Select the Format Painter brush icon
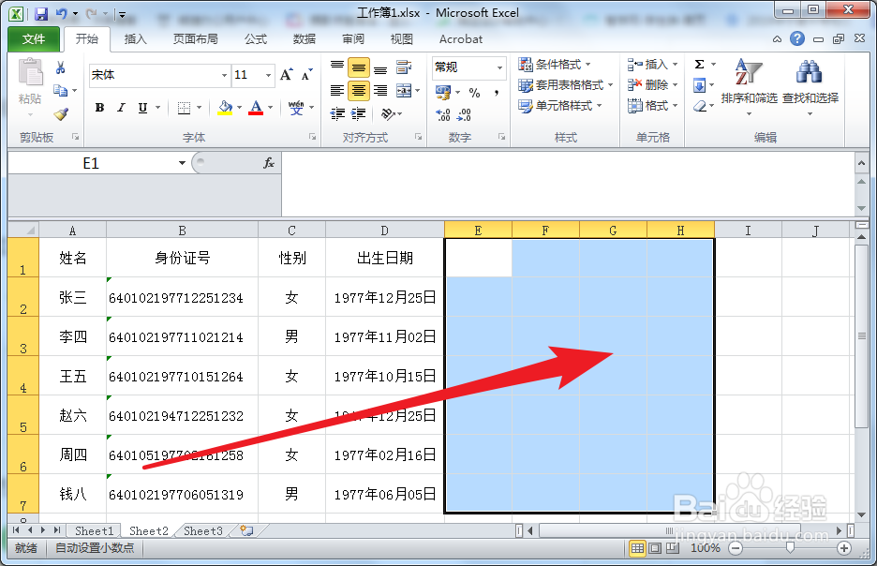Screen dimensions: 877x566 pyautogui.click(x=60, y=114)
